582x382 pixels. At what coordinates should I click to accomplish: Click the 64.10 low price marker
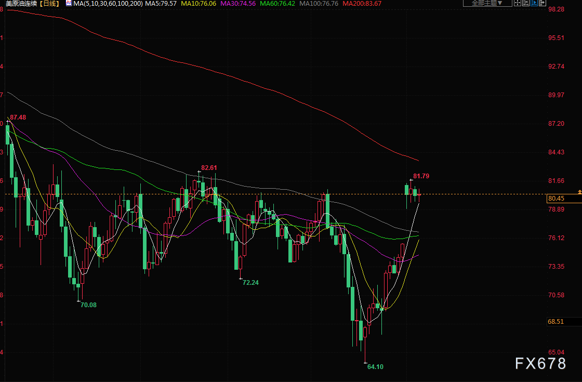tap(375, 367)
